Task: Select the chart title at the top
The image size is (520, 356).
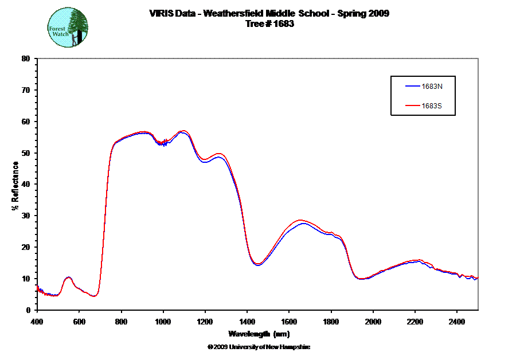Action: pyautogui.click(x=269, y=13)
